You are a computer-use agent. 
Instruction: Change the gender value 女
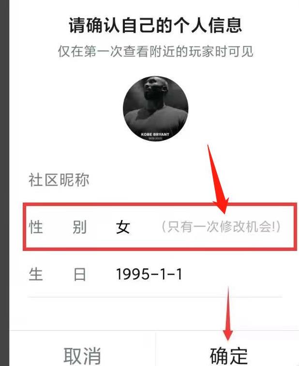click(123, 227)
